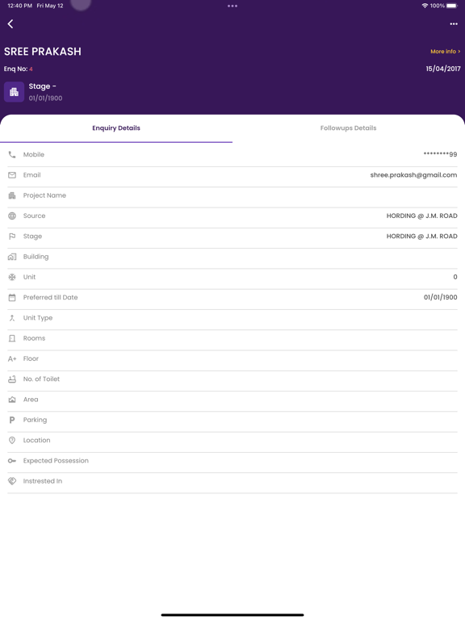
Task: Tap the Location label
Action: pos(37,441)
